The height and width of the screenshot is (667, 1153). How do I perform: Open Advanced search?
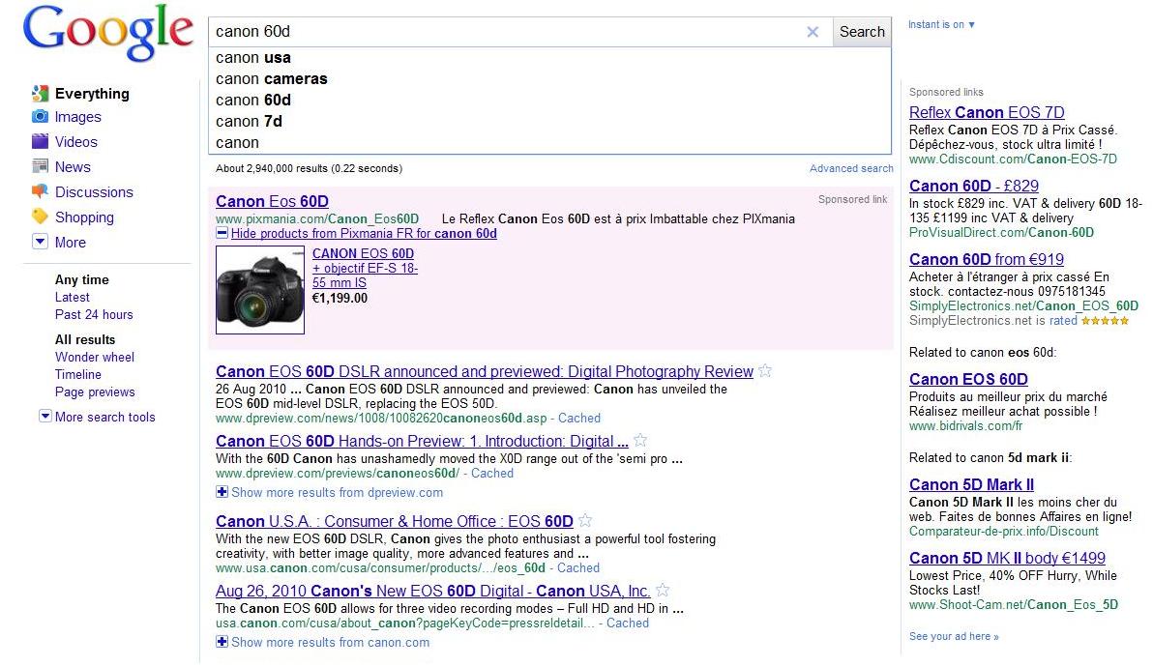851,168
